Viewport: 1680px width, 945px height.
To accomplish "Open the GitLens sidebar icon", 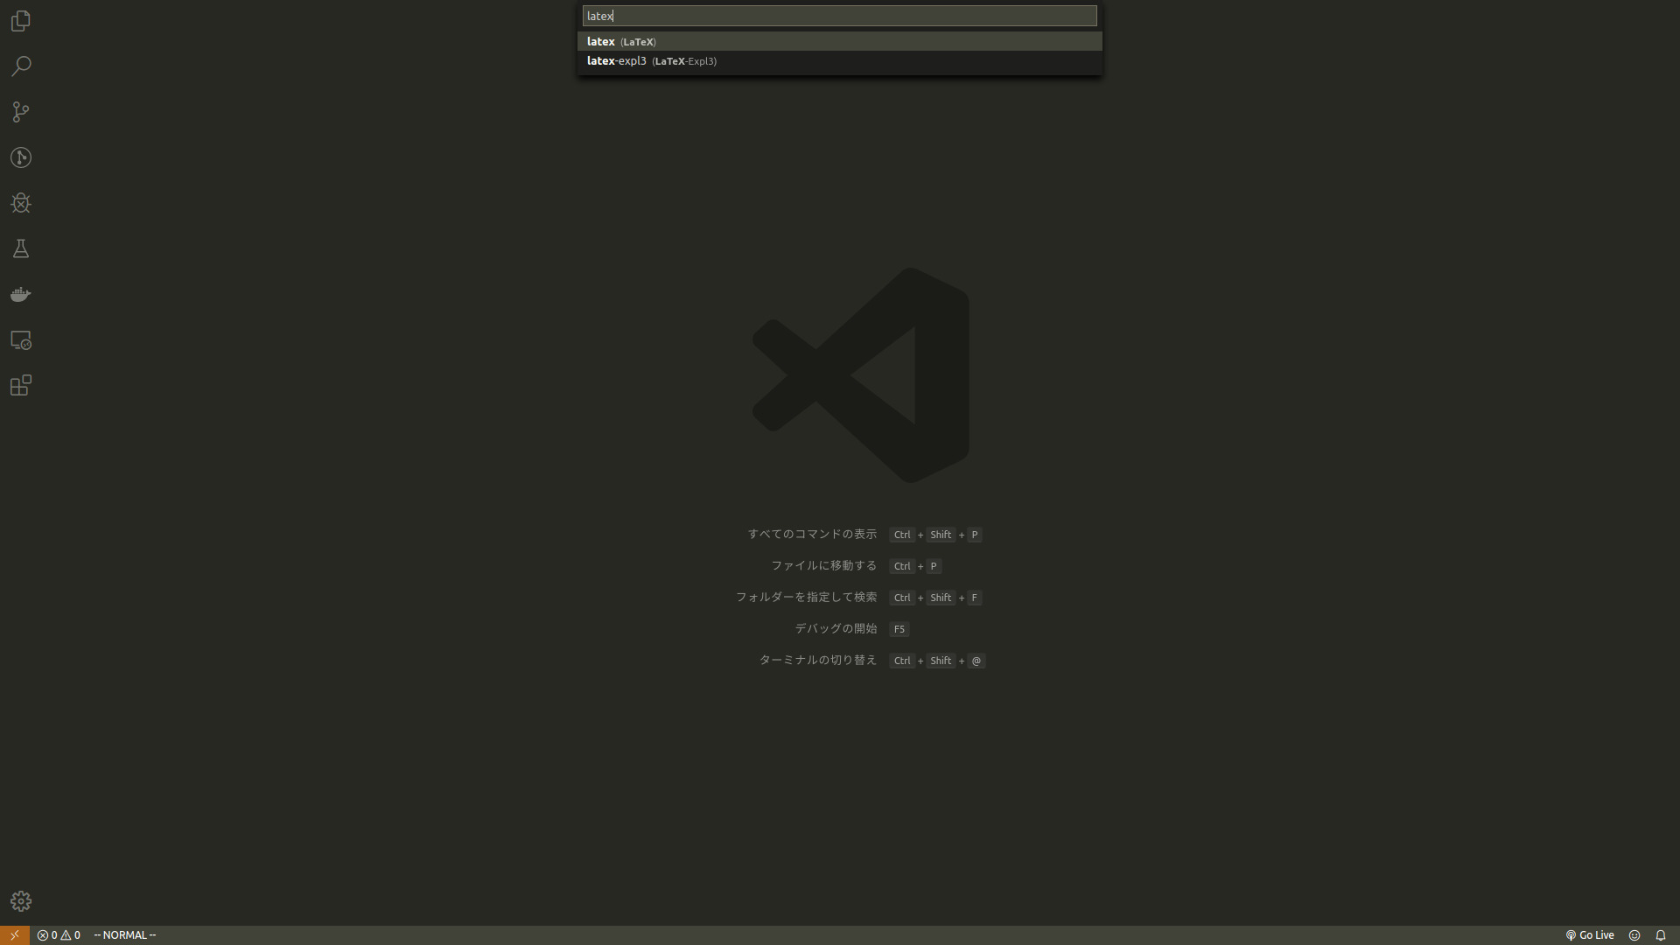I will point(21,157).
